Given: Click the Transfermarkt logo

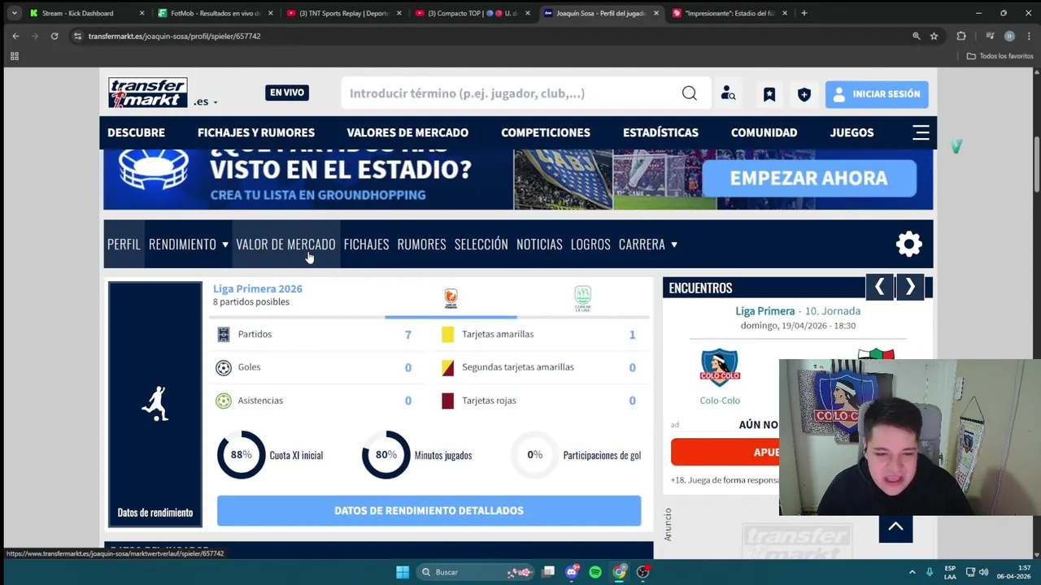Looking at the screenshot, I should point(148,93).
